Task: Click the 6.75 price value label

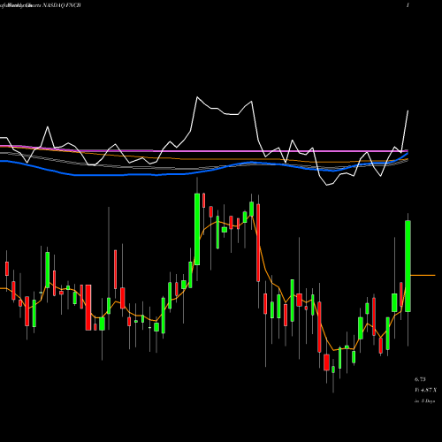Action: click(x=420, y=379)
